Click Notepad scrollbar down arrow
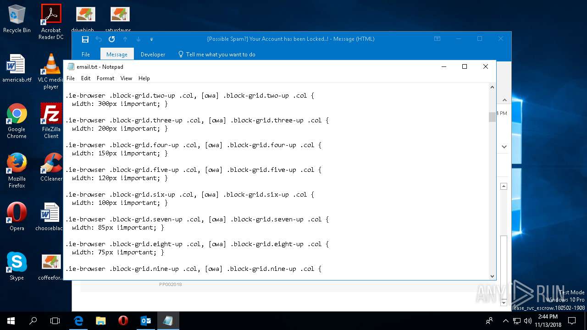 (492, 276)
